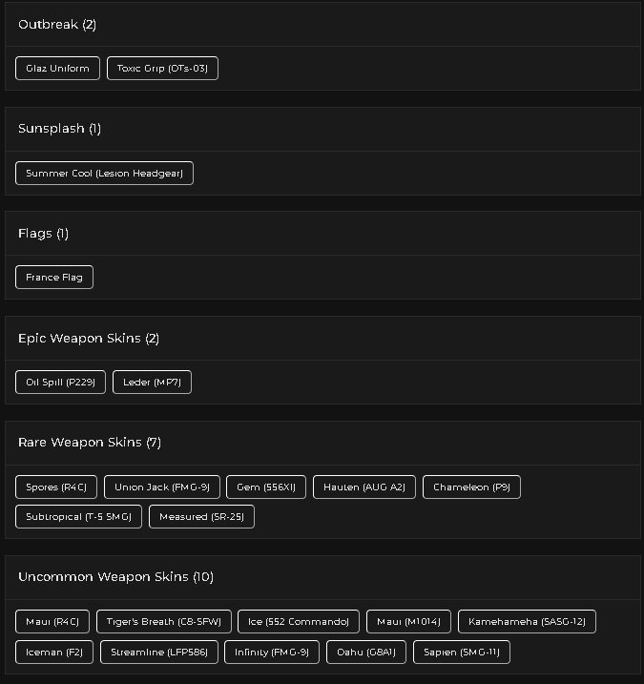Choose the France Flag tag
Image resolution: width=644 pixels, height=684 pixels.
[54, 278]
